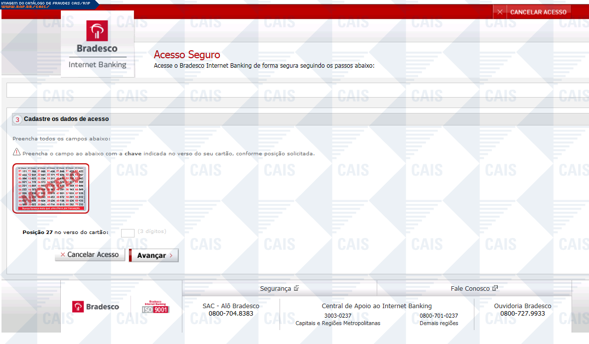Click the Bradesco logo in footer
Viewport: 589px width, 344px height.
click(96, 307)
